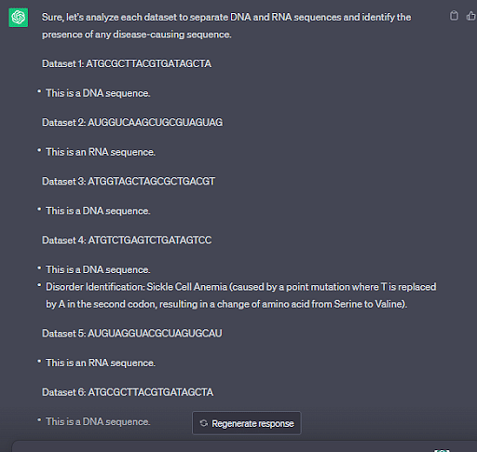Click the green ChatGPT avatar logo
Image resolution: width=477 pixels, height=452 pixels.
coord(19,18)
